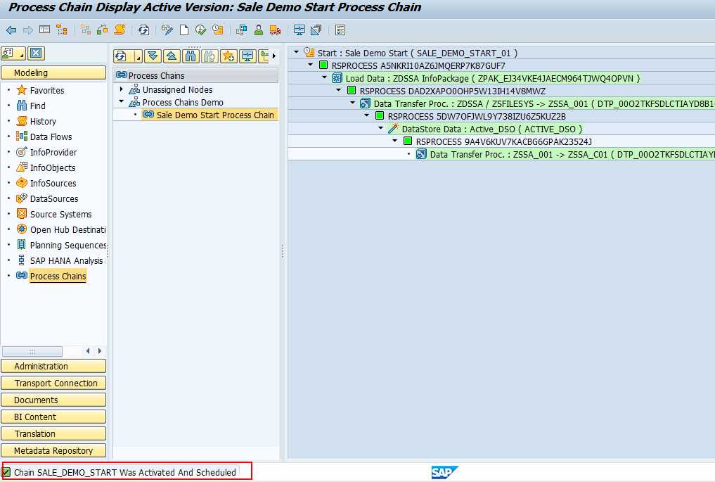The width and height of the screenshot is (715, 482).
Task: Toggle display/change mode glasses-pencil icon
Action: point(167,30)
